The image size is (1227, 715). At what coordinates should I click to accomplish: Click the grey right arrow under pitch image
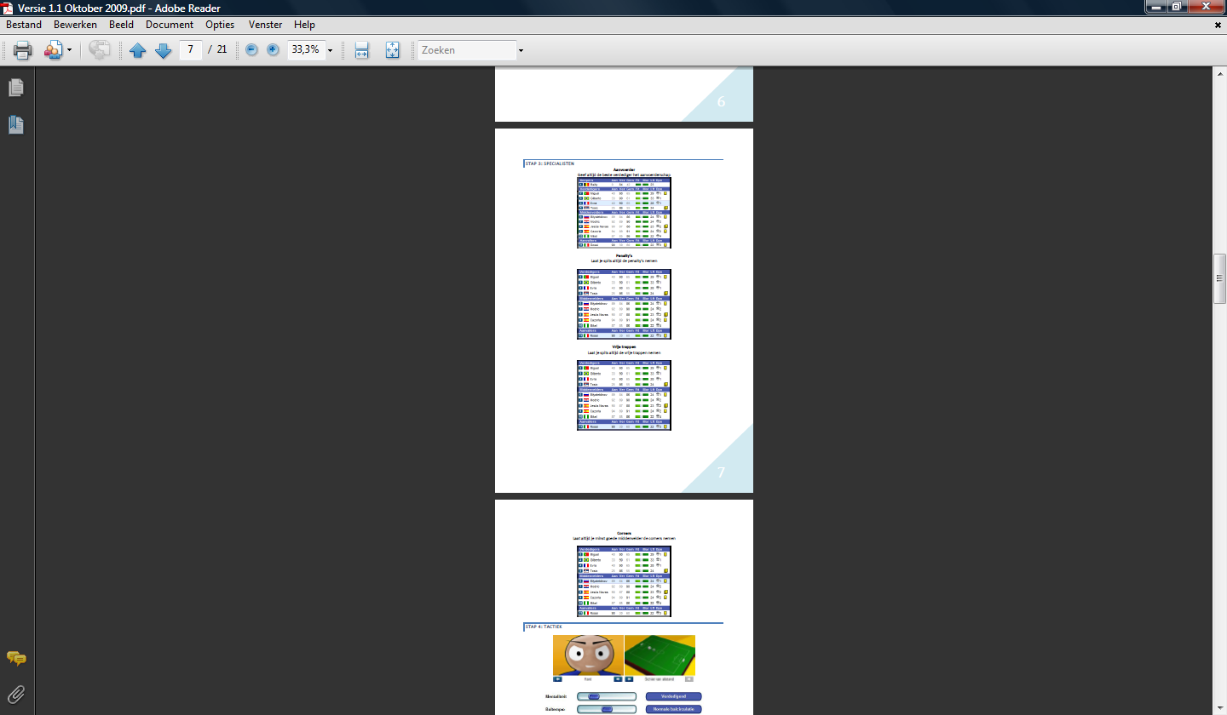pos(689,679)
